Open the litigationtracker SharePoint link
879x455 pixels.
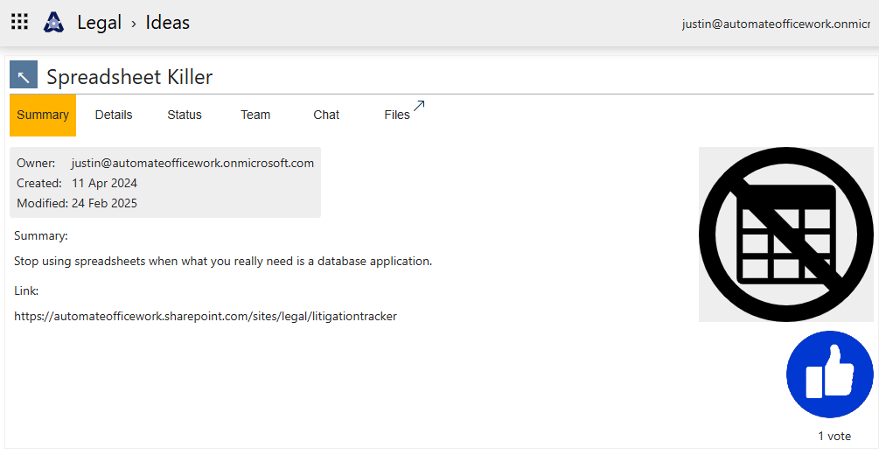click(x=206, y=316)
